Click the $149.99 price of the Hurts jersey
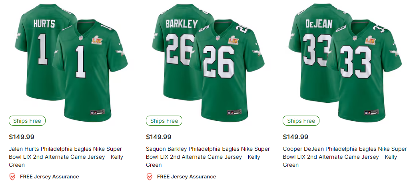The image size is (415, 184). coord(22,137)
